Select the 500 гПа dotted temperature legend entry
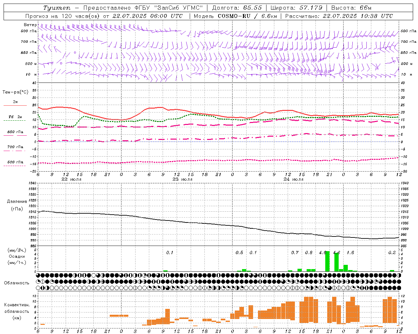Image resolution: width=418 pixels, height=334 pixels. 15,162
